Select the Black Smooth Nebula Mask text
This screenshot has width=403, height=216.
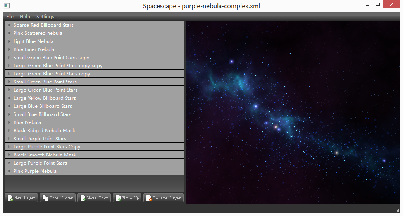point(45,155)
